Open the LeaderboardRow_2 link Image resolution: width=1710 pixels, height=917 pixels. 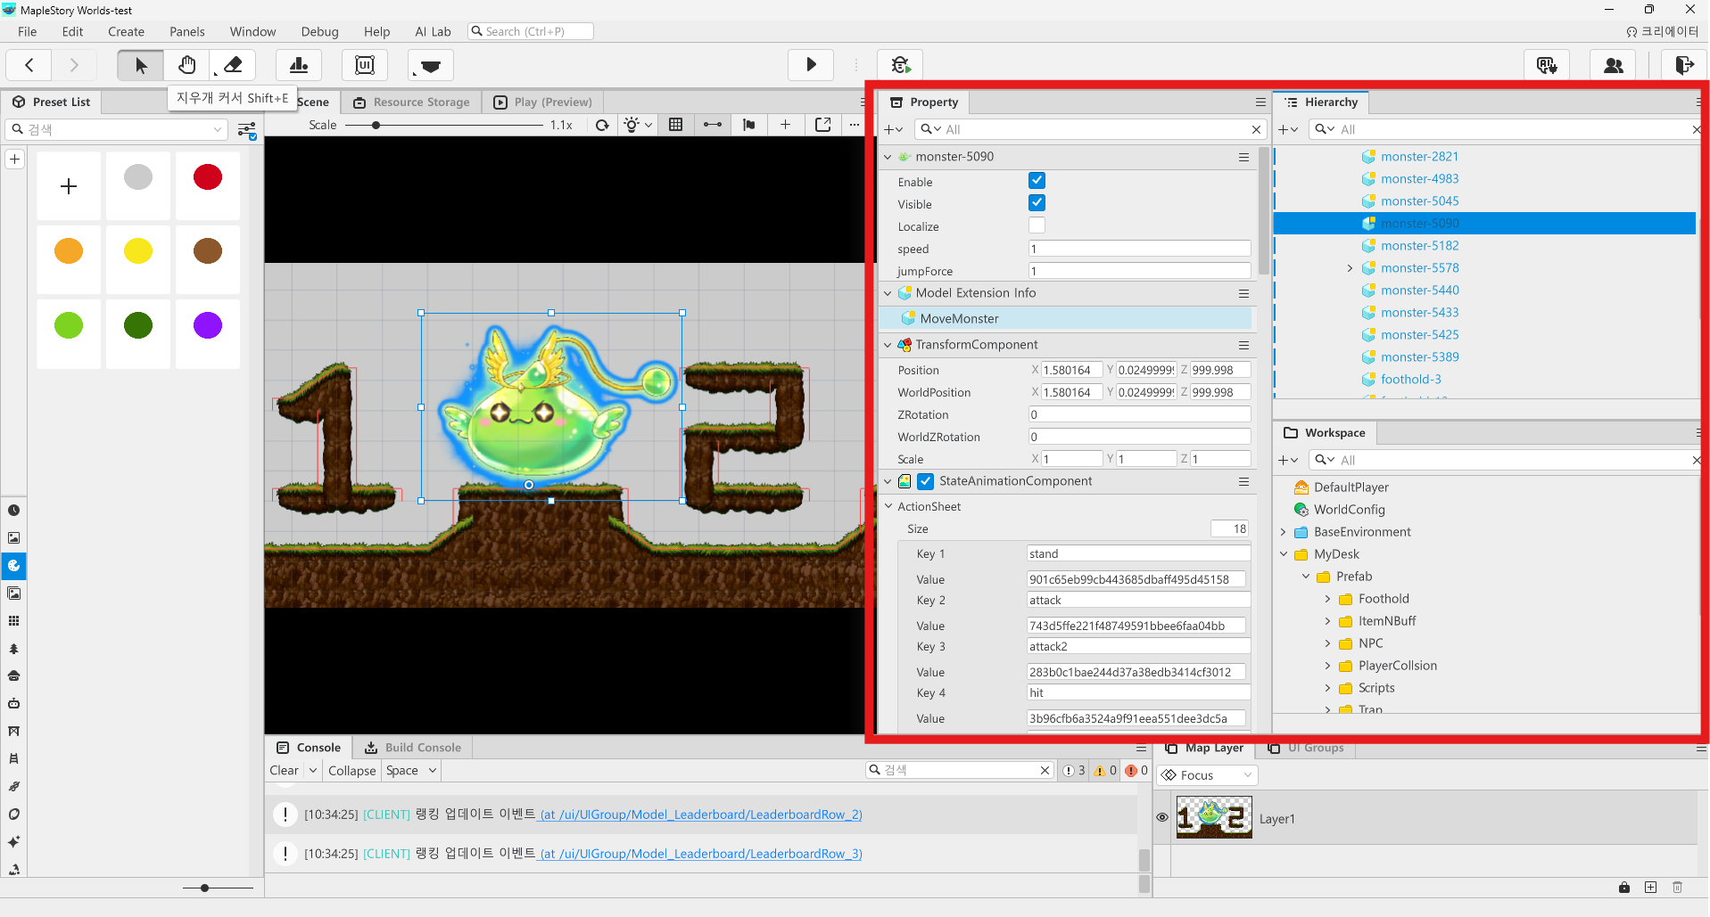[701, 815]
